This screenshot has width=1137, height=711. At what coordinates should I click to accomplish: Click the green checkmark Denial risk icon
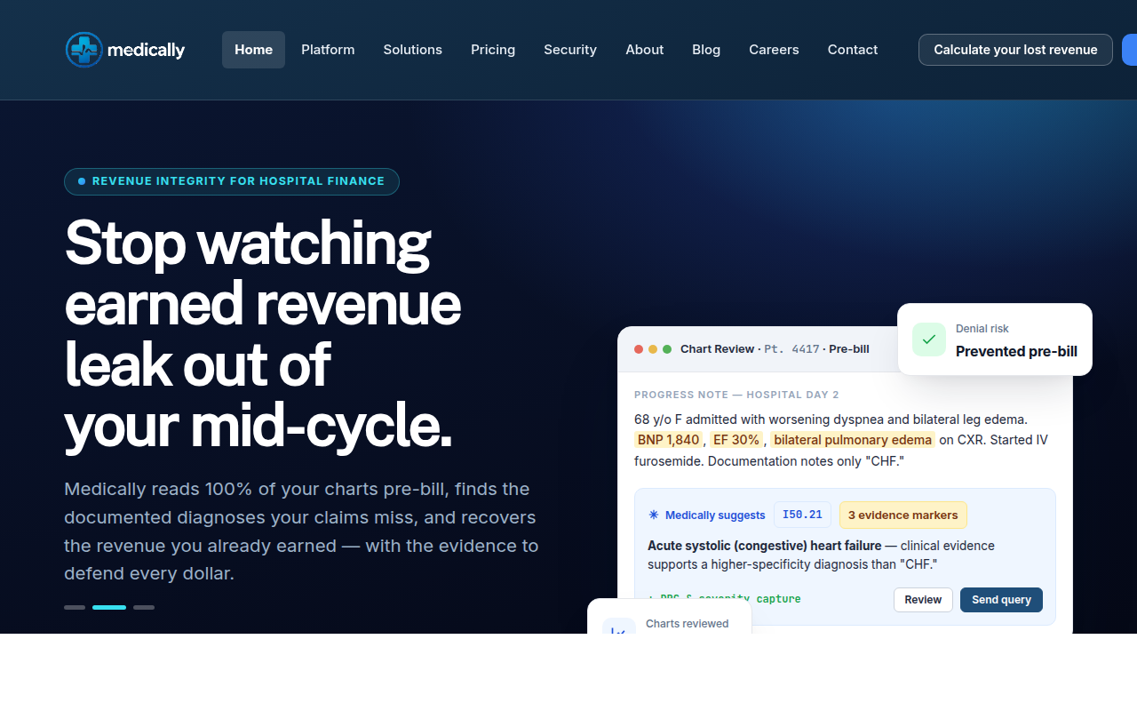coord(929,340)
